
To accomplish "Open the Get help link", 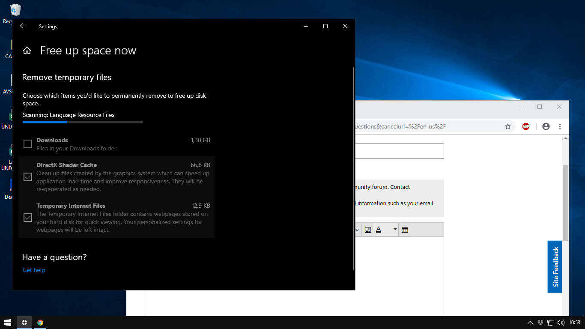I will click(x=34, y=270).
